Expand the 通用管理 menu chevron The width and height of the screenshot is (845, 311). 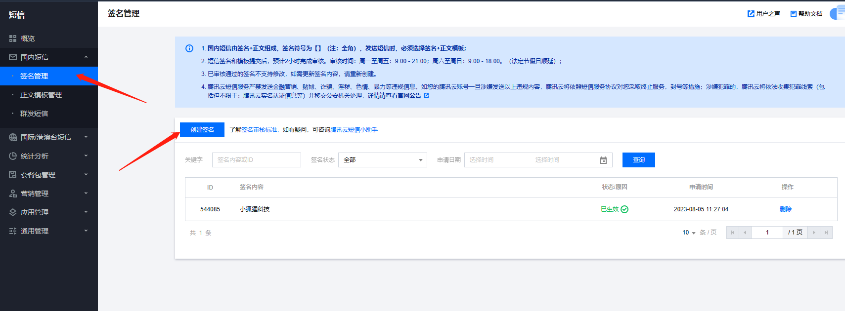click(x=86, y=231)
